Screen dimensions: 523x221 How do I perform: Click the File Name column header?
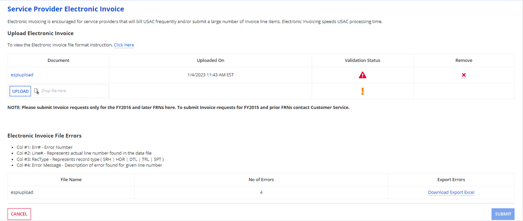(x=71, y=179)
